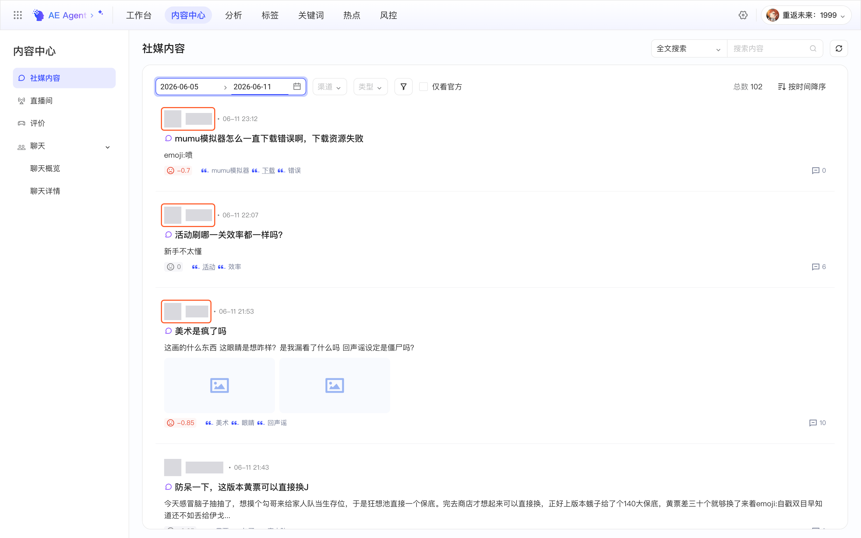Expand the 重返未来: 1999 account dropdown
The height and width of the screenshot is (538, 861).
[x=806, y=15]
